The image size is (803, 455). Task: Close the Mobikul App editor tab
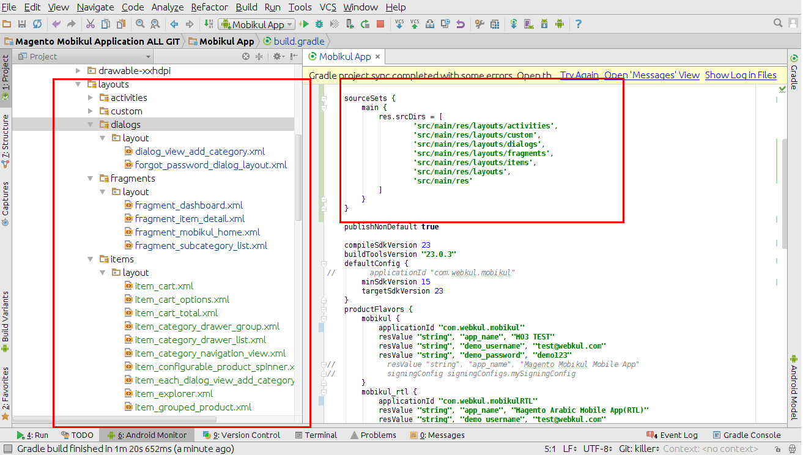[378, 57]
